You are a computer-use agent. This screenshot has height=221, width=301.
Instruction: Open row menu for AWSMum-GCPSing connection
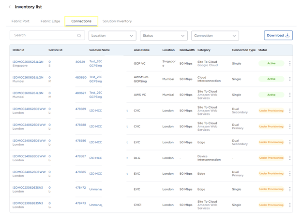coord(290,79)
